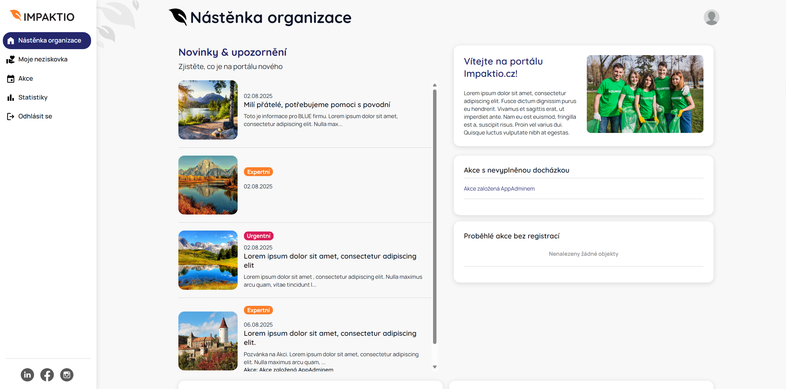Open the Akce založená AppAdminem link

click(x=499, y=189)
